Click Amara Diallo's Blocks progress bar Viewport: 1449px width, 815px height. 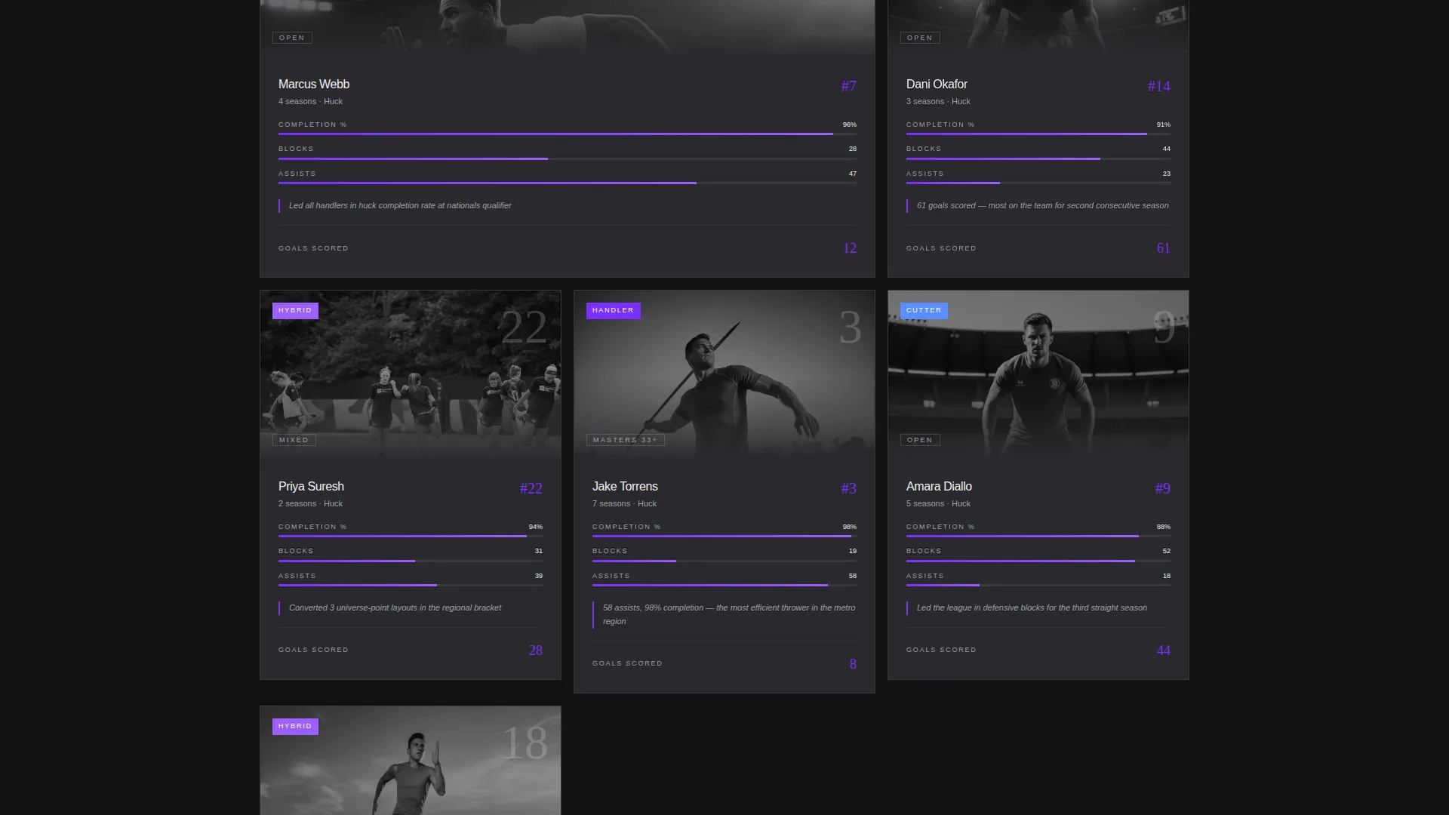(x=1038, y=561)
